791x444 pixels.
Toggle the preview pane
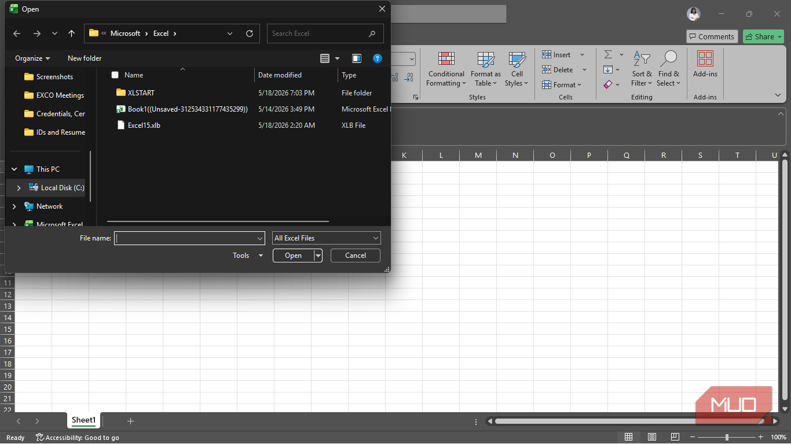coord(357,58)
